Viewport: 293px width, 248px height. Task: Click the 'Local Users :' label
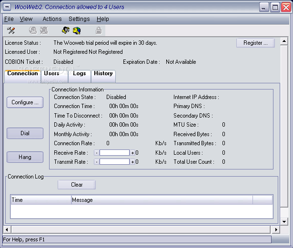pyautogui.click(x=188, y=153)
